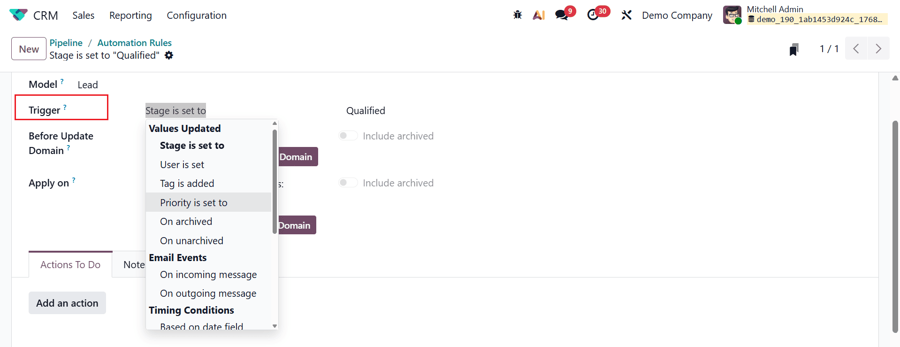Select 'Tag is added' trigger option
Image resolution: width=900 pixels, height=347 pixels.
pos(187,183)
